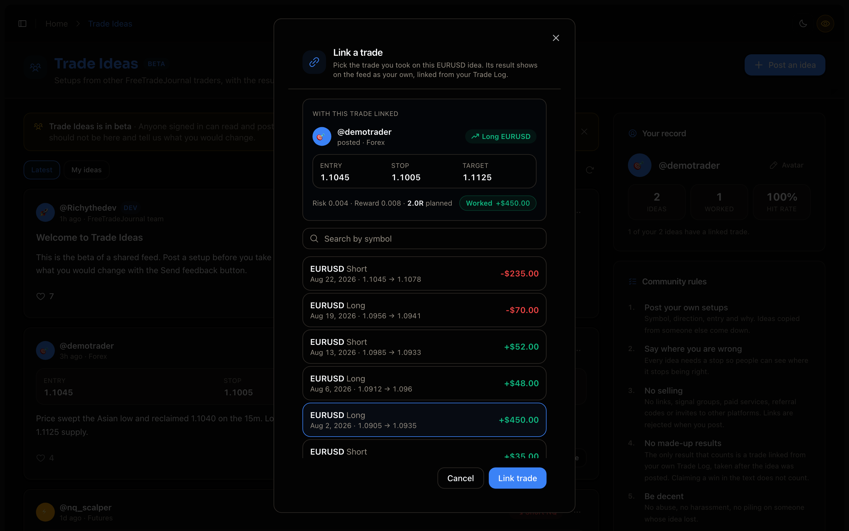Click @demotrader's avatar in the linked trade preview
Image resolution: width=849 pixels, height=531 pixels.
[322, 136]
